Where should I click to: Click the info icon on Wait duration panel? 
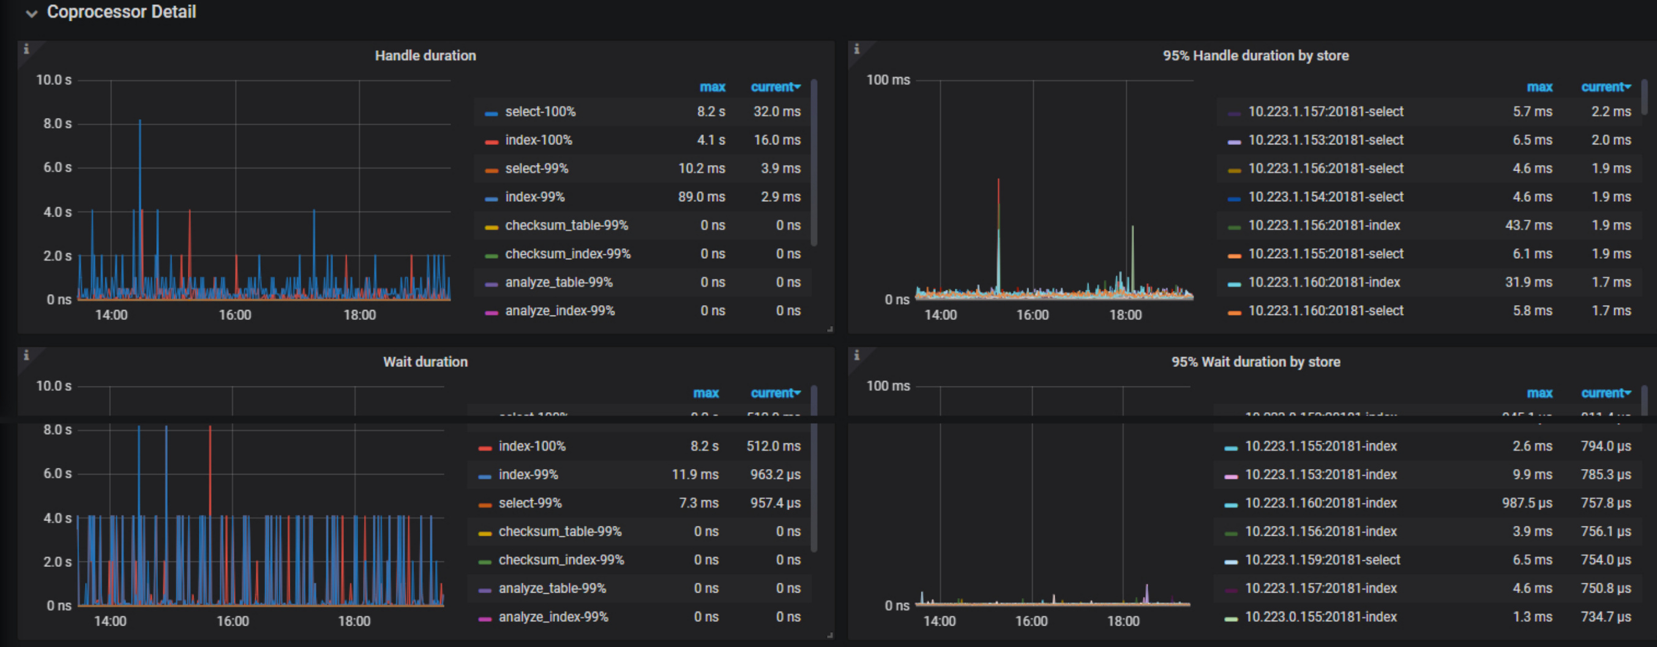26,355
